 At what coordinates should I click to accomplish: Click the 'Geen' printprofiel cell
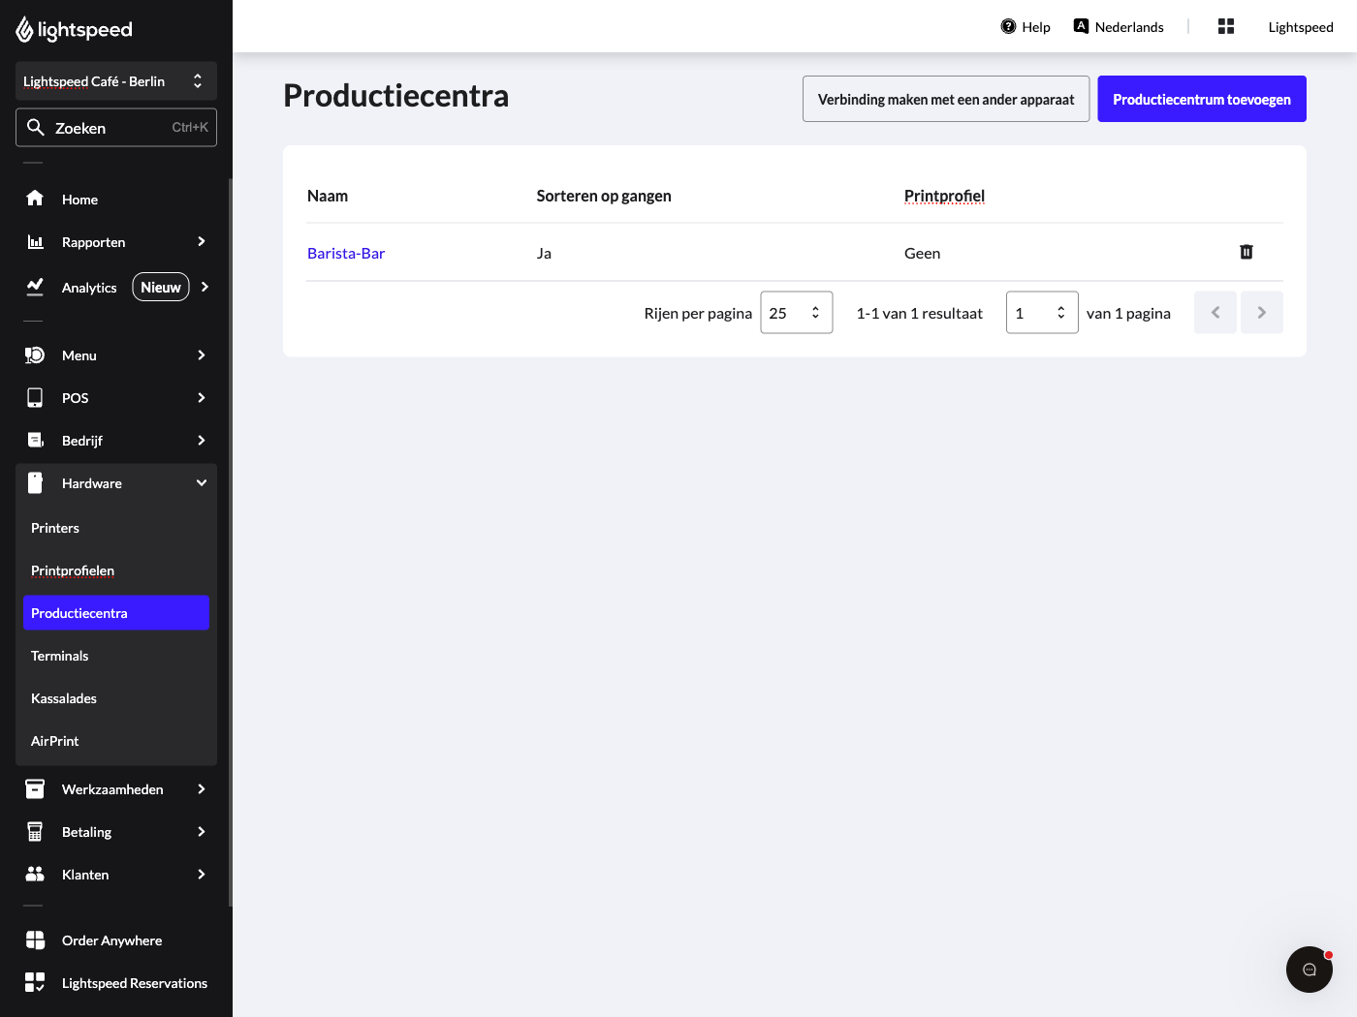click(922, 253)
